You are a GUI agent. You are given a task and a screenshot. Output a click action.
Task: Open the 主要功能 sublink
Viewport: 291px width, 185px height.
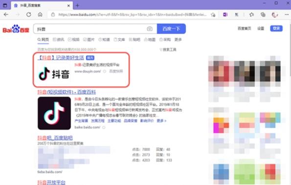pos(114,121)
